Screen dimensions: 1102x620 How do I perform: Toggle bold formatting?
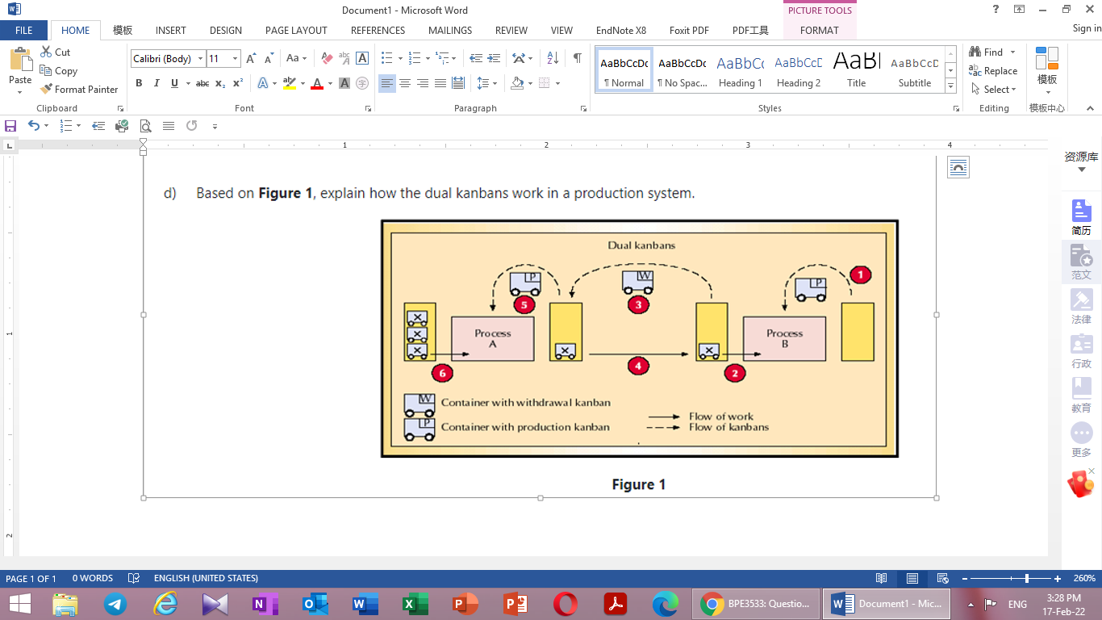pyautogui.click(x=139, y=83)
